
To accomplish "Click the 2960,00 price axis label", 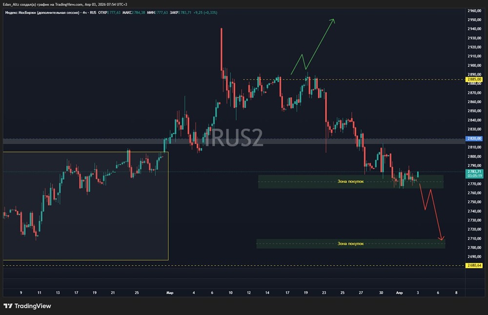I will point(474,11).
